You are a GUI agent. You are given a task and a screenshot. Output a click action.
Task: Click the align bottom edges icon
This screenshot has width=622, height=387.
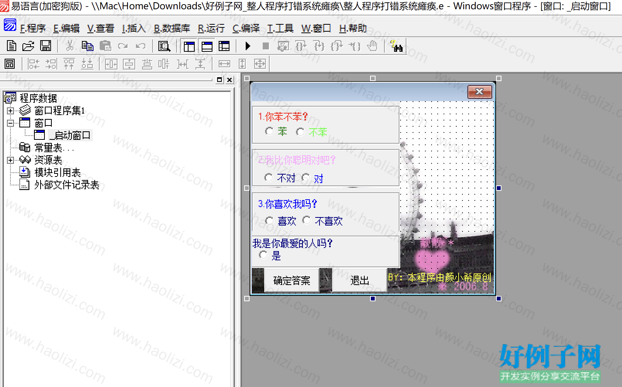coord(87,64)
